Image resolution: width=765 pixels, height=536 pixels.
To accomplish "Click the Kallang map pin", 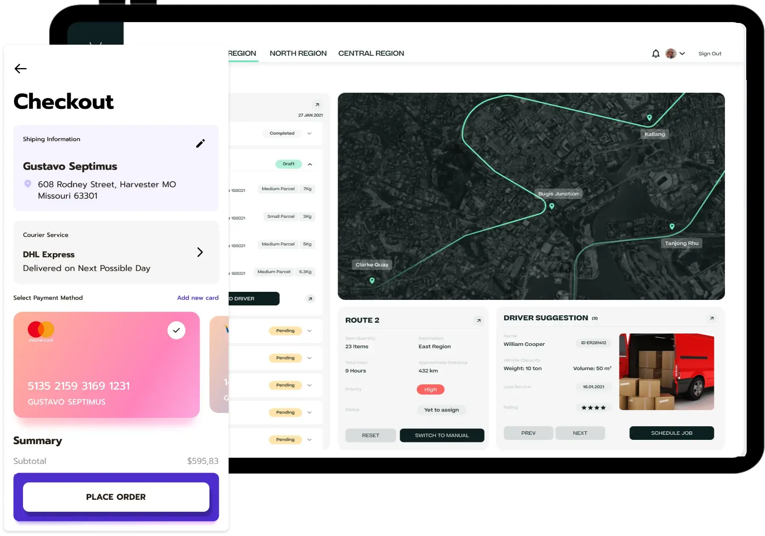I will 649,118.
